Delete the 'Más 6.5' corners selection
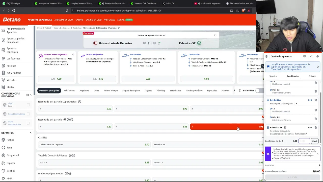Image resolution: width=323 pixels, height=182 pixels. coord(316,91)
